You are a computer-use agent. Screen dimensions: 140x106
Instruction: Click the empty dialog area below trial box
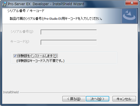(x=70, y=78)
